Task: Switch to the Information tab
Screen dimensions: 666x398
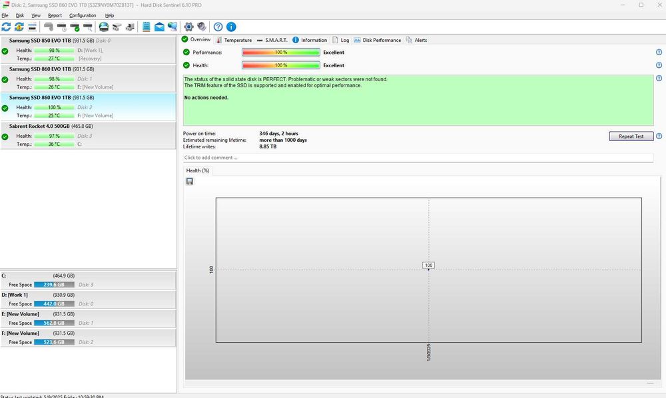Action: [x=310, y=40]
